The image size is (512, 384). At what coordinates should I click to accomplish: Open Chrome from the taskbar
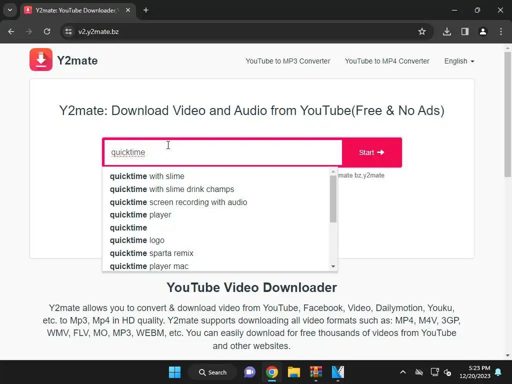tap(271, 372)
